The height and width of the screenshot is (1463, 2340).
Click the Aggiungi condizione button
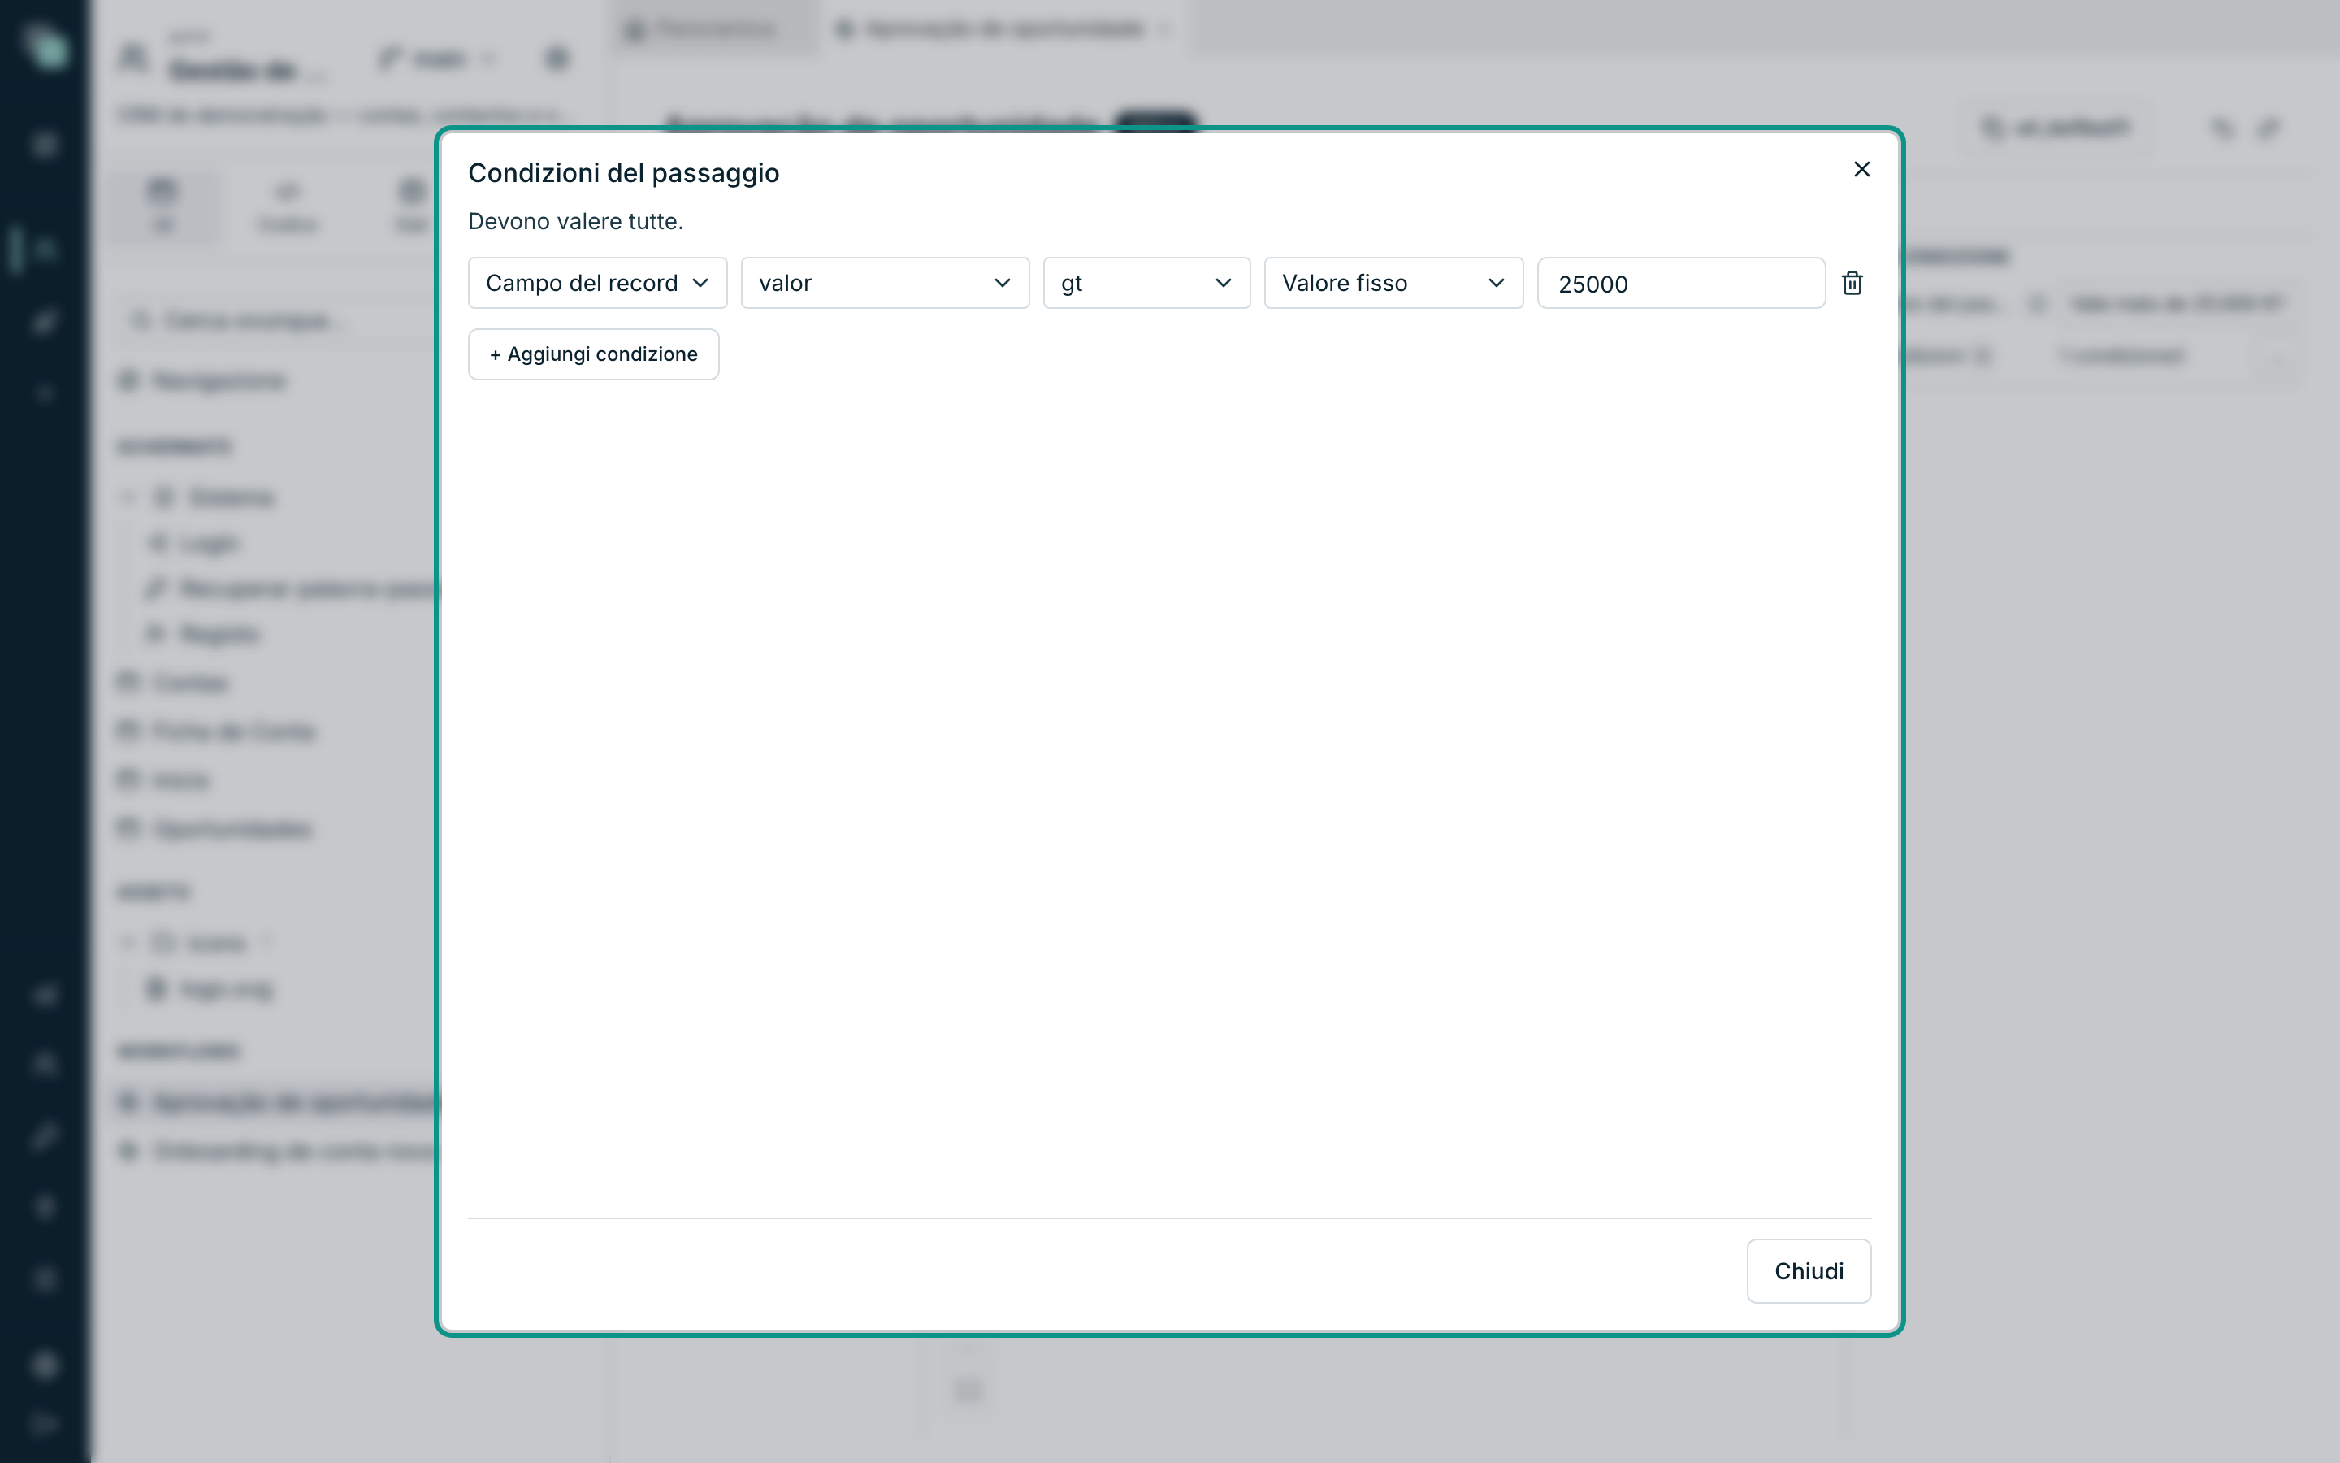click(593, 354)
